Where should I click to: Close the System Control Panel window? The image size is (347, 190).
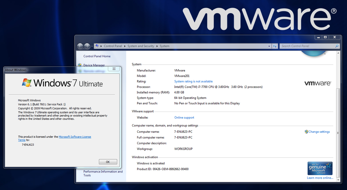click(335, 37)
